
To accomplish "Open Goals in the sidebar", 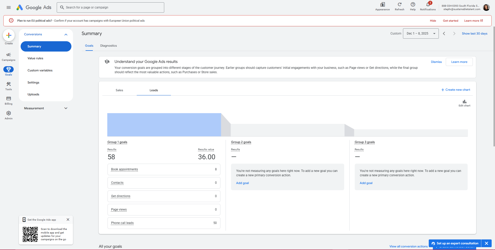I will (x=9, y=71).
